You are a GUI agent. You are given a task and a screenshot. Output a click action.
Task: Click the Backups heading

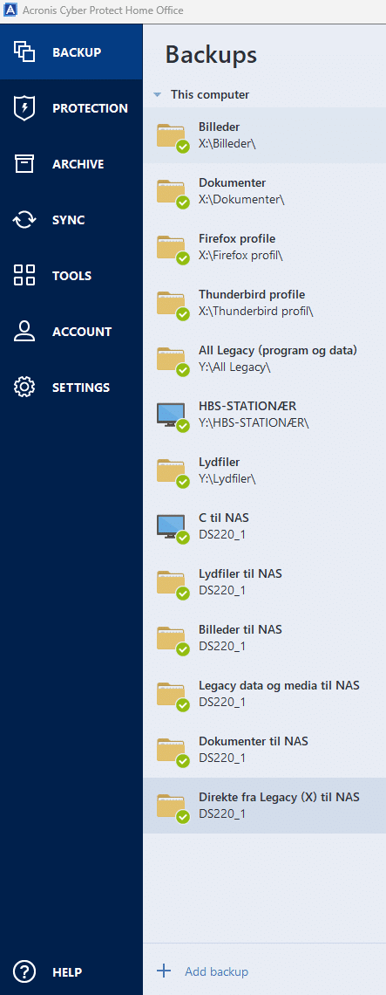point(211,55)
